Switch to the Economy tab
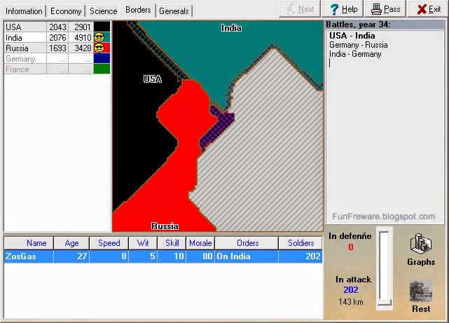The width and height of the screenshot is (449, 323). point(66,11)
